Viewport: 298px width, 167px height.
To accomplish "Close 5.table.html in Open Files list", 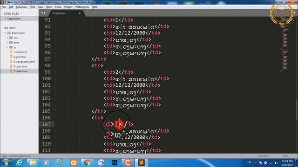I will (x=5, y=19).
